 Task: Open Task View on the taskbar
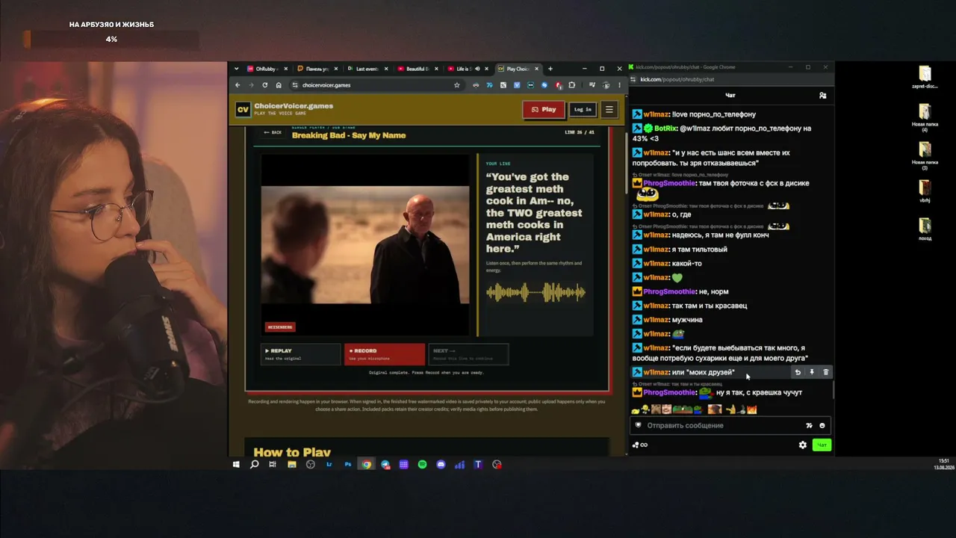[273, 465]
